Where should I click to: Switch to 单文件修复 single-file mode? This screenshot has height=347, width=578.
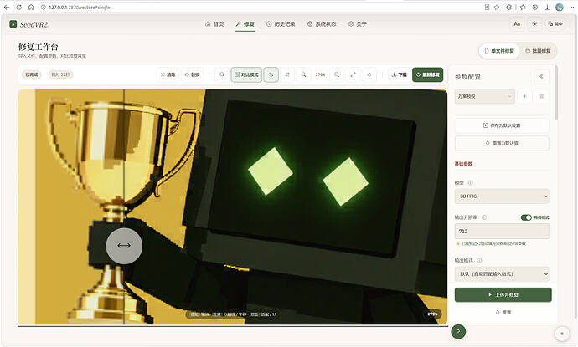tap(499, 51)
